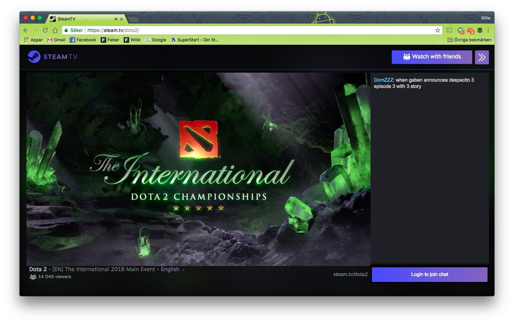Open the stacked layers extension icon
514x324 pixels.
tap(480, 30)
